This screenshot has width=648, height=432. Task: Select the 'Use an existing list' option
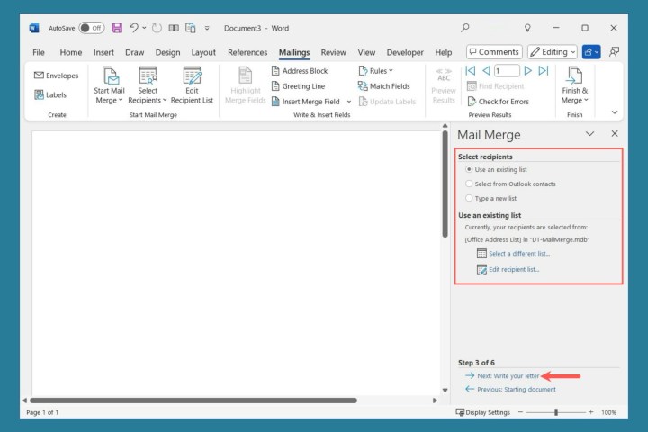click(x=469, y=169)
